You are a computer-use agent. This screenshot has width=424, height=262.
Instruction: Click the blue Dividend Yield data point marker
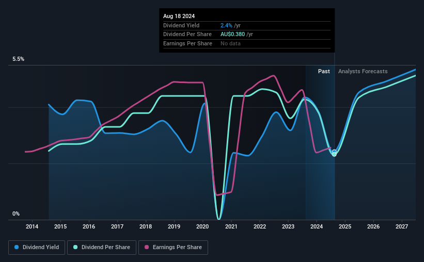334,152
